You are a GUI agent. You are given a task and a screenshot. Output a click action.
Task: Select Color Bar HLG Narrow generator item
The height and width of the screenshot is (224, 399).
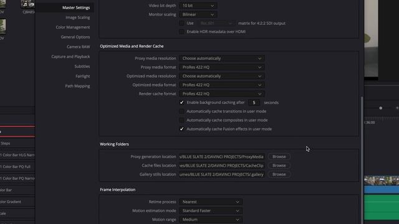tap(17, 155)
